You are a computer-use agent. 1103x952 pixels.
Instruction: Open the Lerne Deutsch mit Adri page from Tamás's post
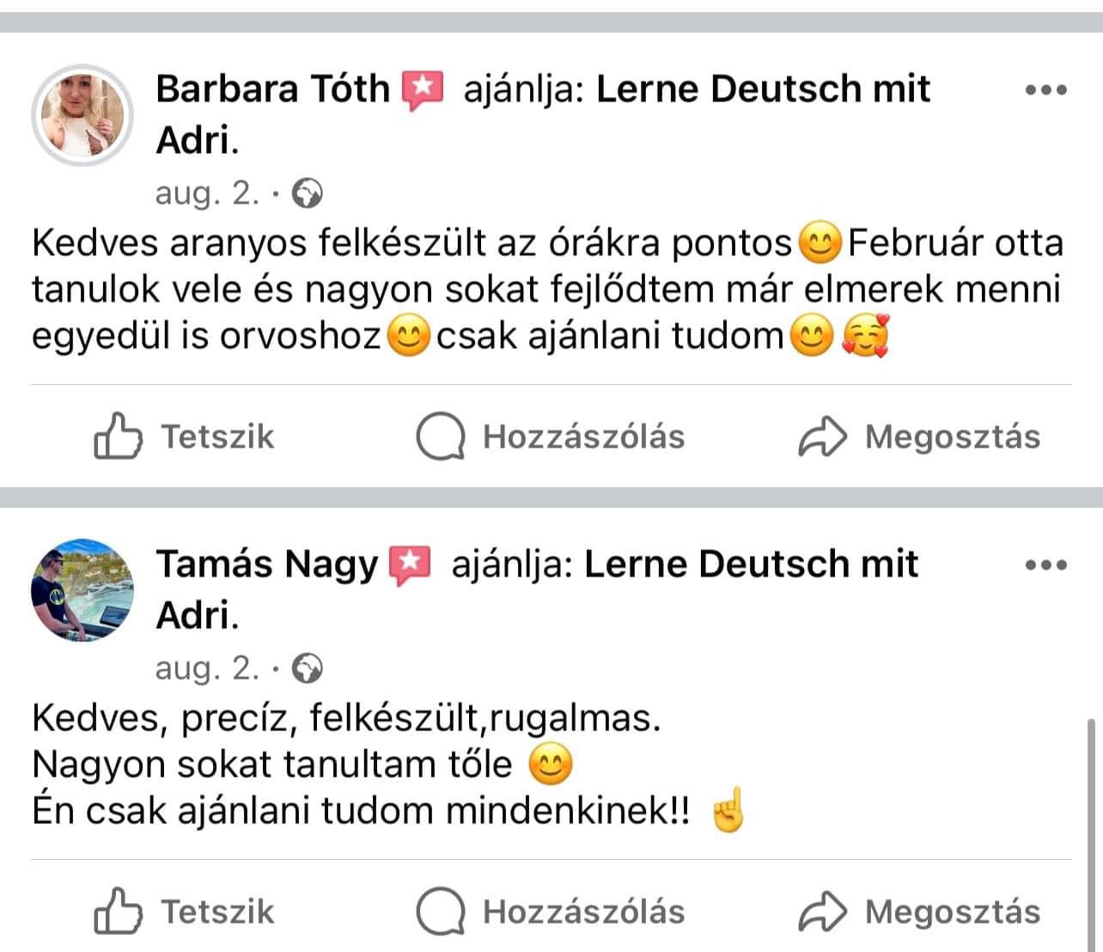tap(750, 564)
